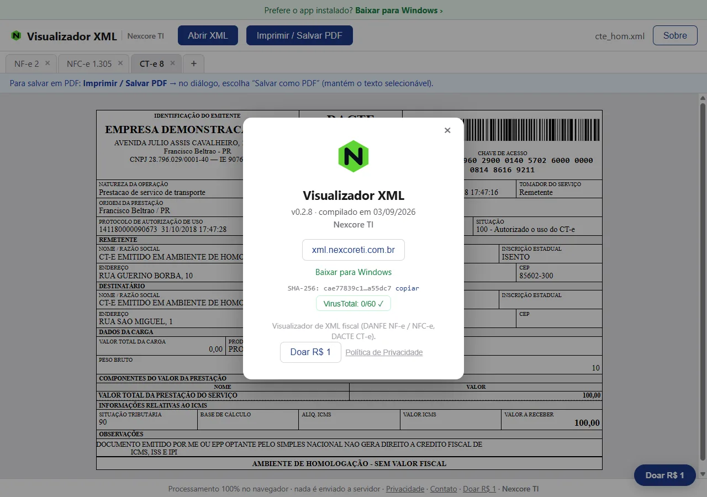Add a new tab with the plus button
The height and width of the screenshot is (497, 707).
(193, 64)
